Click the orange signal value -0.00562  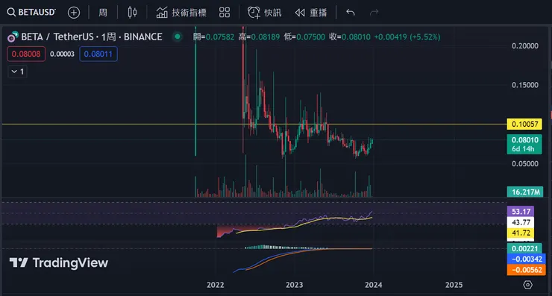click(527, 270)
